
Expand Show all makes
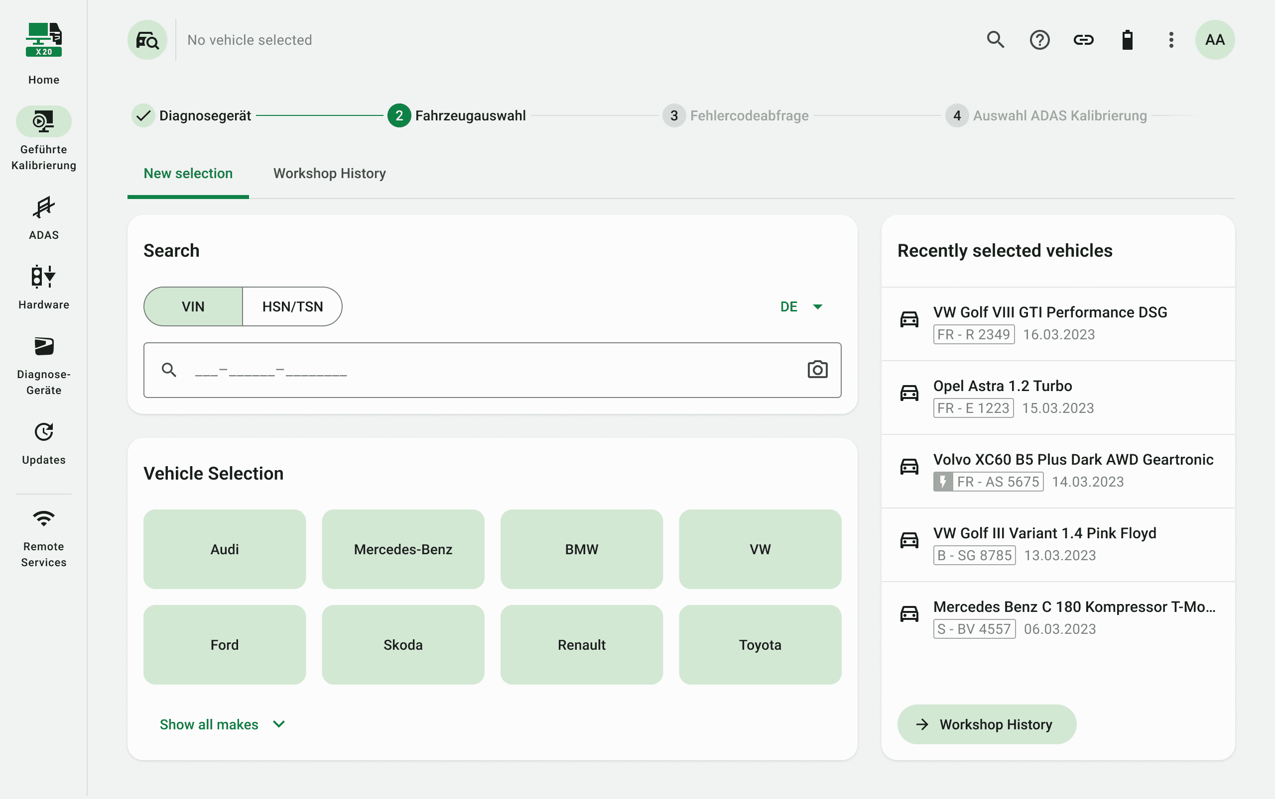[x=223, y=724]
